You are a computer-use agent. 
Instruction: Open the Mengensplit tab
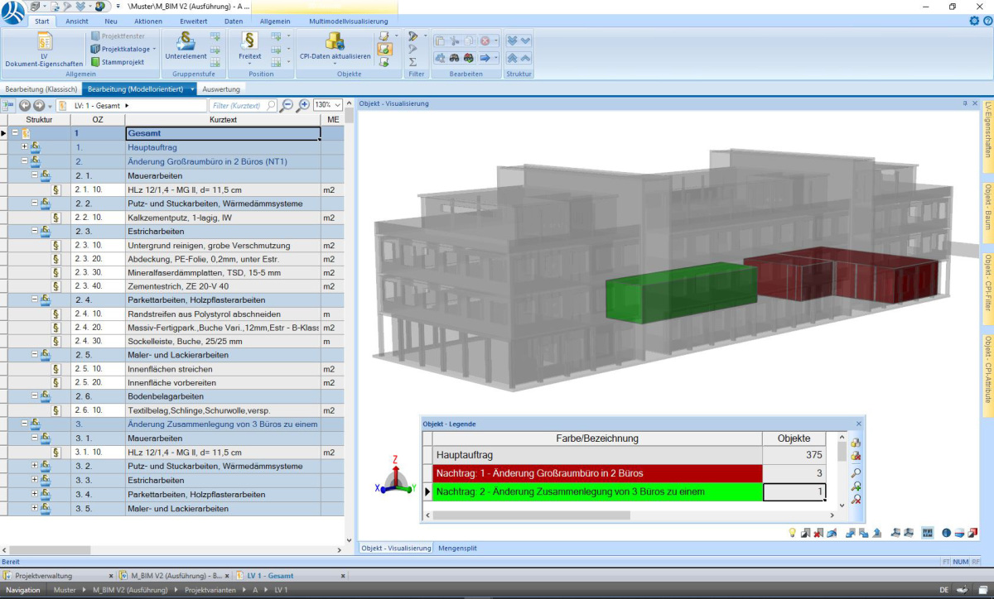pyautogui.click(x=457, y=547)
